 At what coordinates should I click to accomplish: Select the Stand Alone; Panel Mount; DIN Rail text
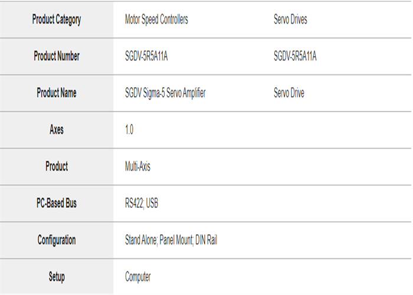pyautogui.click(x=171, y=240)
